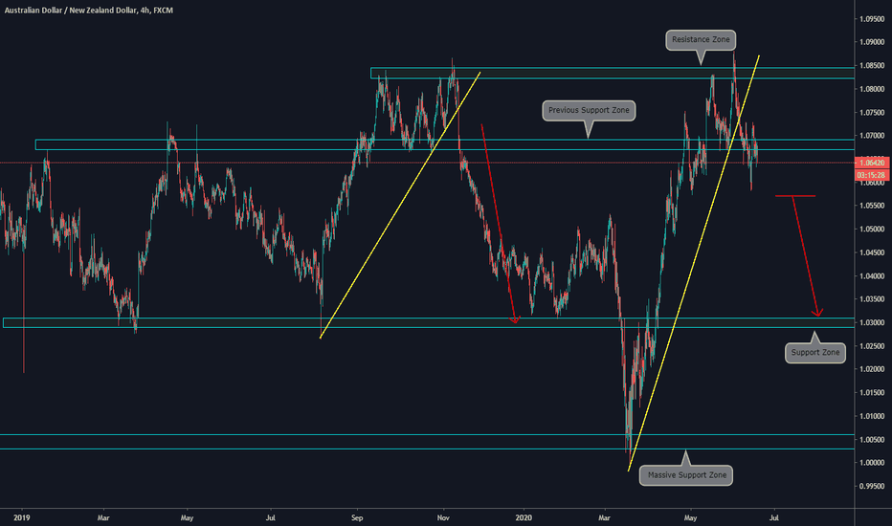Click the 1.02500 price axis value
The height and width of the screenshot is (526, 892).
872,346
